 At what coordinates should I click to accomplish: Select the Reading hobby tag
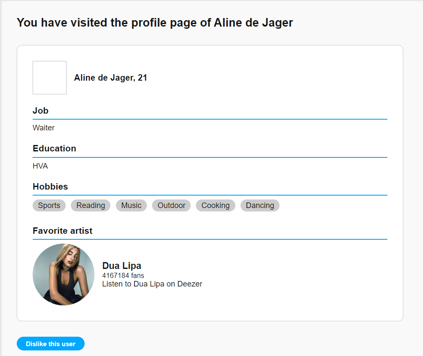click(x=91, y=205)
